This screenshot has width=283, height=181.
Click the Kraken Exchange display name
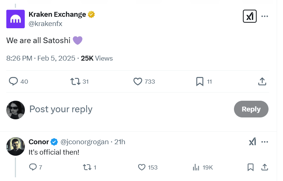pos(58,14)
